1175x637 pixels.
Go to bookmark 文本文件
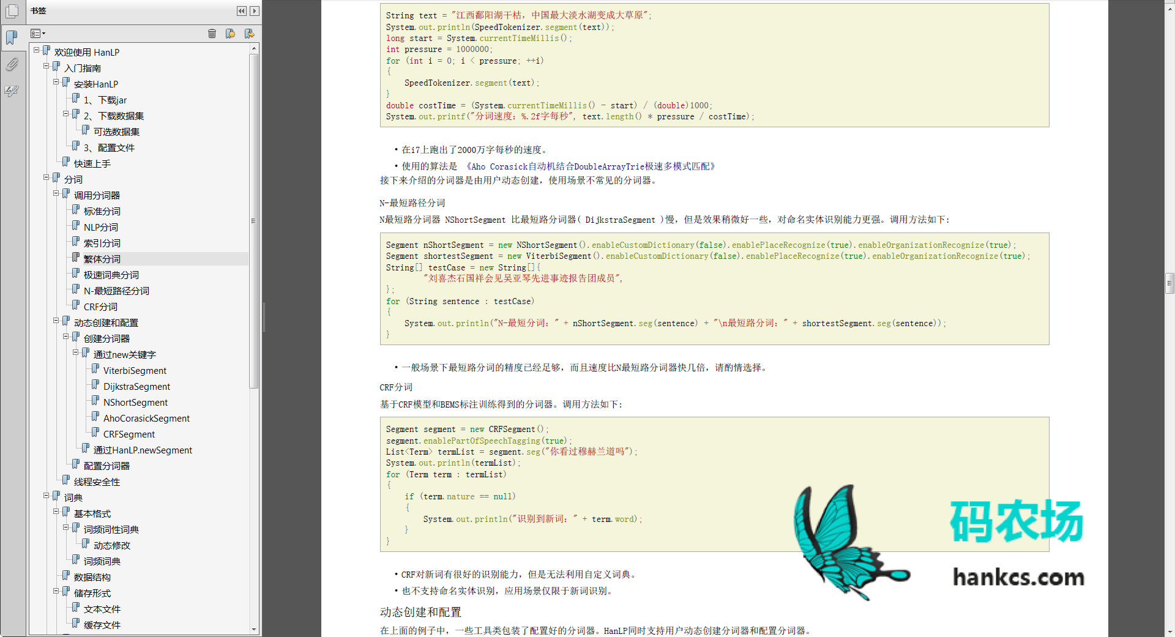[102, 609]
